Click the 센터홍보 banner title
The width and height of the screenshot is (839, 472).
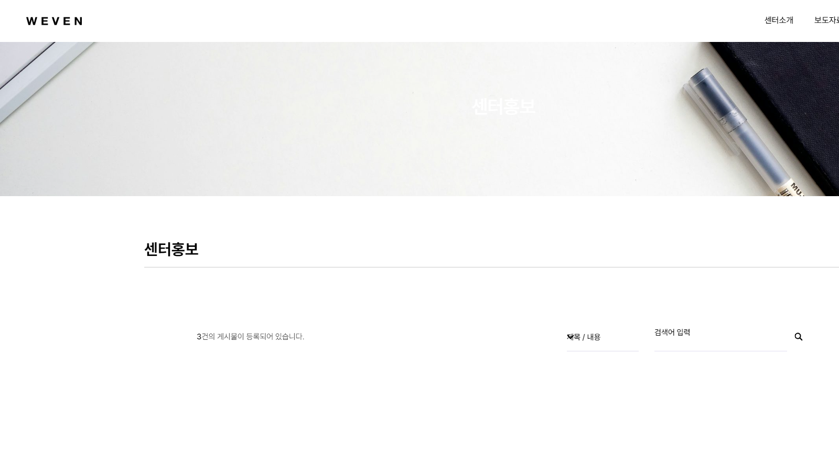pyautogui.click(x=503, y=106)
